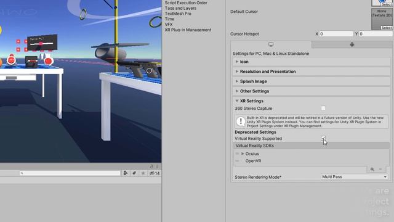Open the Search by Type filter

point(126,173)
